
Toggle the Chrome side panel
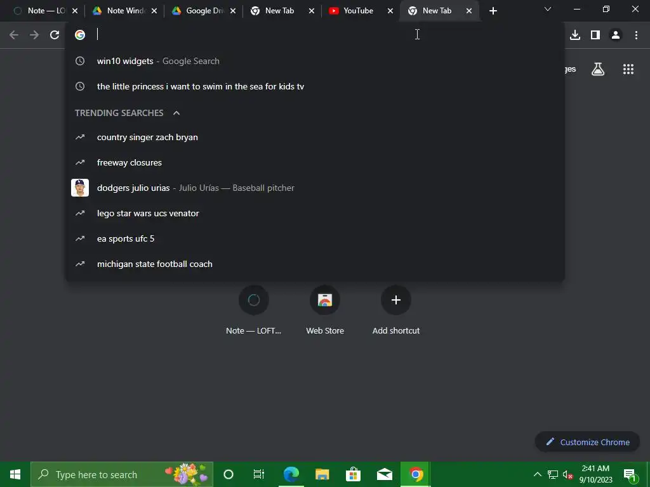coord(595,35)
